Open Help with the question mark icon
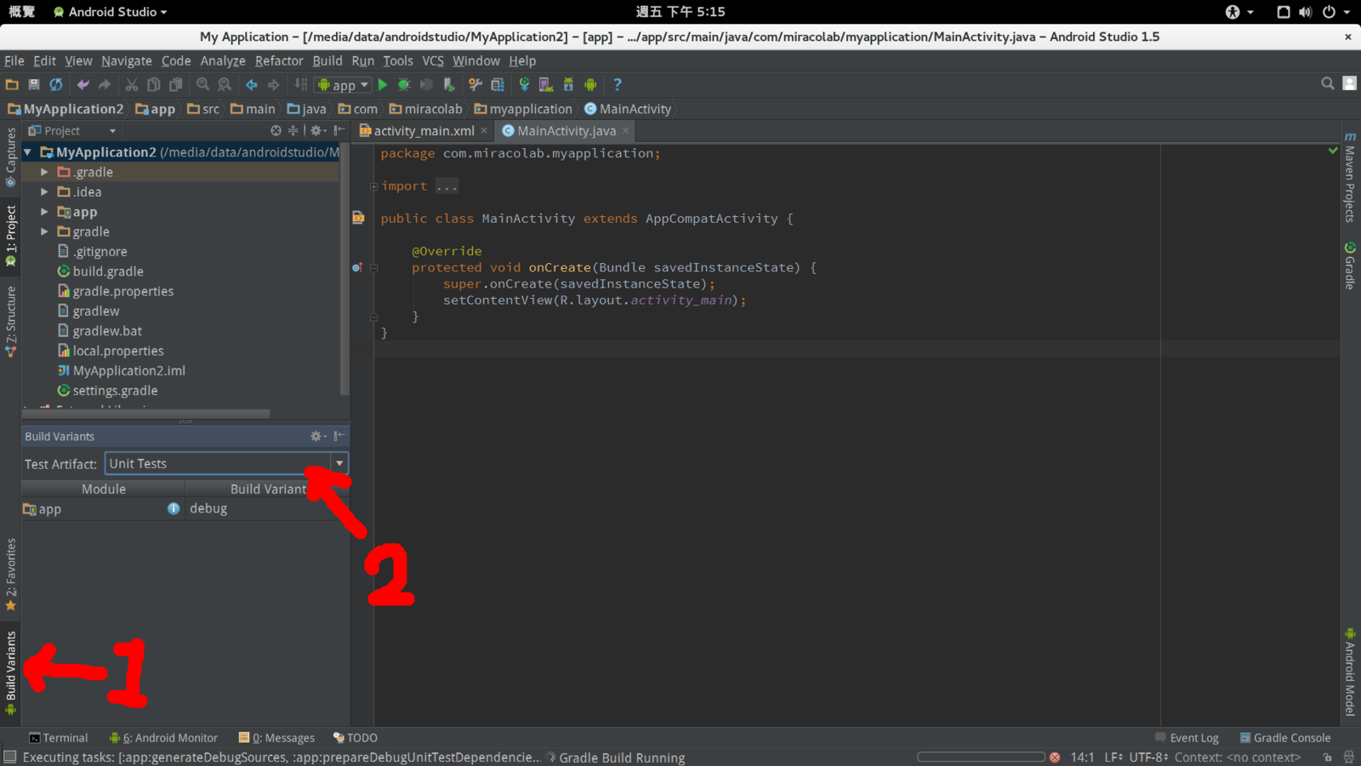Screen dimensions: 1361x766 618,84
